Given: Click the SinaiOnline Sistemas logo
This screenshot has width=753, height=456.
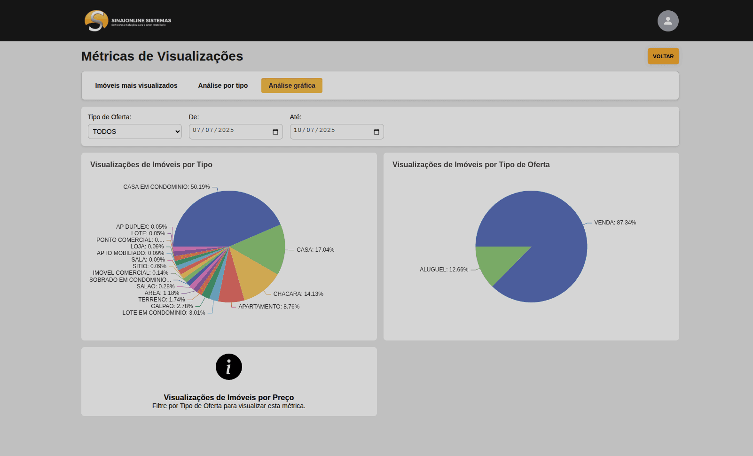Looking at the screenshot, I should click(x=127, y=21).
